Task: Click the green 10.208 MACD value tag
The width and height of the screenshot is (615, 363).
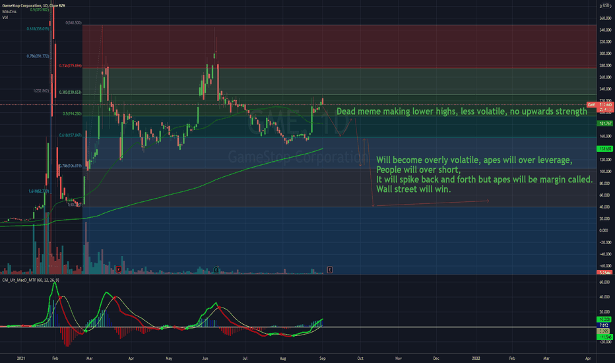Action: (x=605, y=319)
